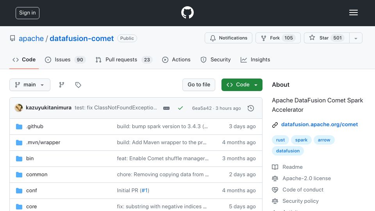Open the Removing copying data commit
The height and width of the screenshot is (211, 375).
tap(162, 174)
